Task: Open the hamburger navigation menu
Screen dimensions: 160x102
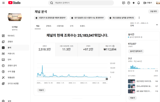Action: coord(3,3)
